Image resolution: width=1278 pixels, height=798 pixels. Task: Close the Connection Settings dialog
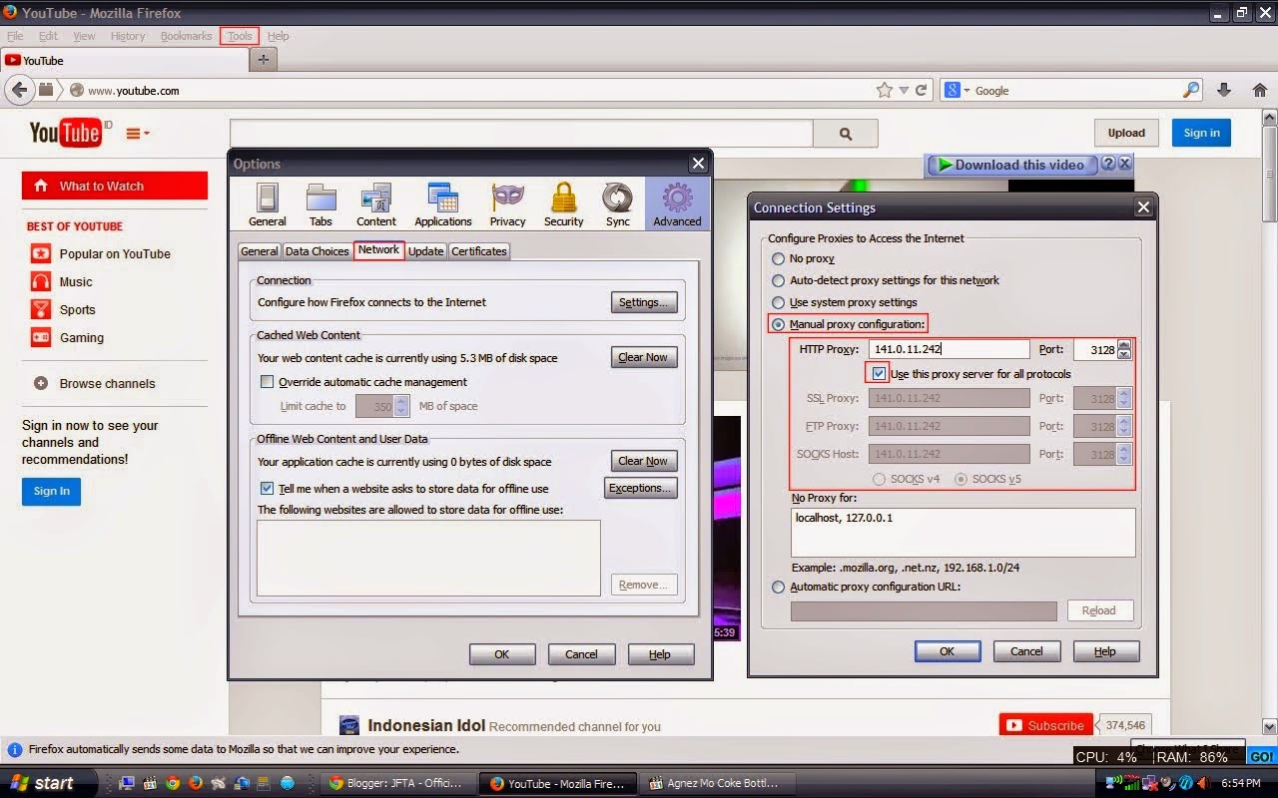tap(1143, 207)
